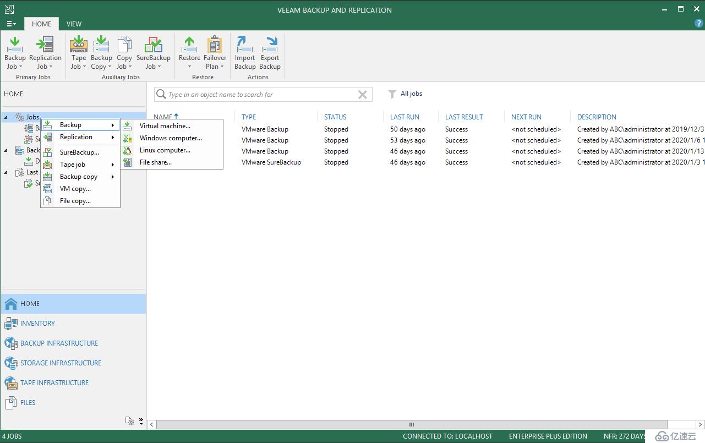
Task: Expand the Replication submenu arrow
Action: [113, 138]
